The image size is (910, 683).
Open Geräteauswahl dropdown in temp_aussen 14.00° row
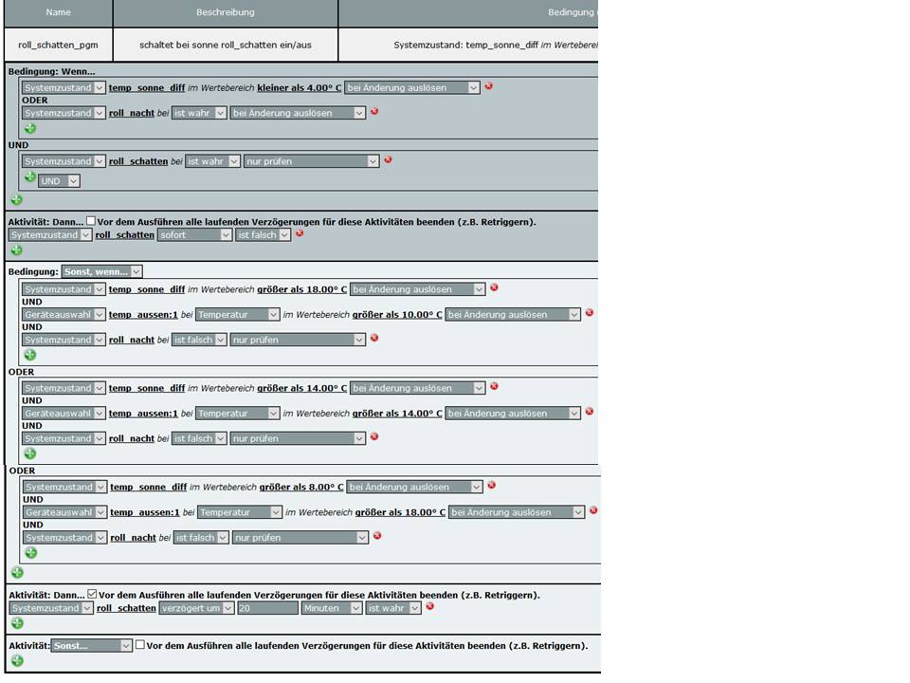[64, 413]
